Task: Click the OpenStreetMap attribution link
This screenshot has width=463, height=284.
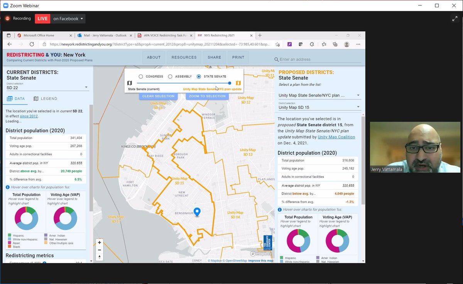Action: coord(235,261)
